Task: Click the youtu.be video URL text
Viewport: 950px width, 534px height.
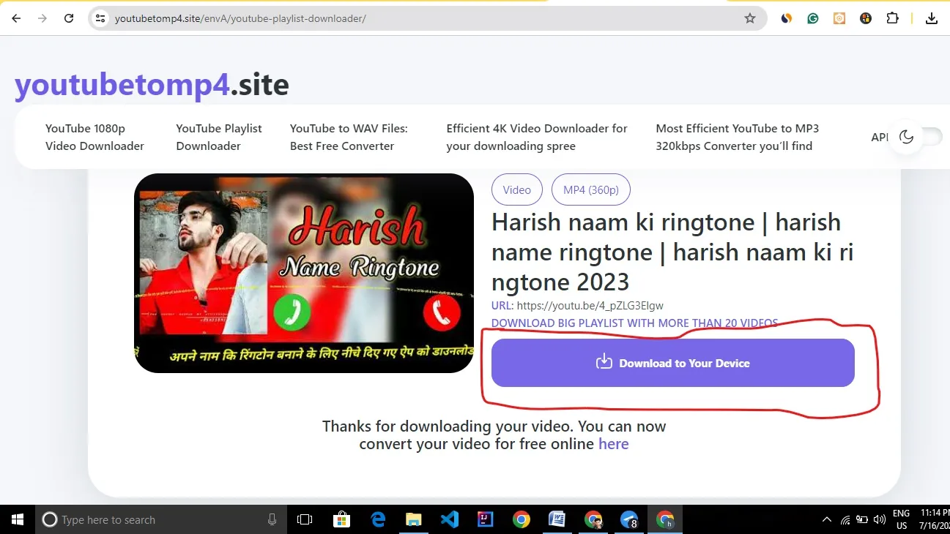Action: pos(590,305)
